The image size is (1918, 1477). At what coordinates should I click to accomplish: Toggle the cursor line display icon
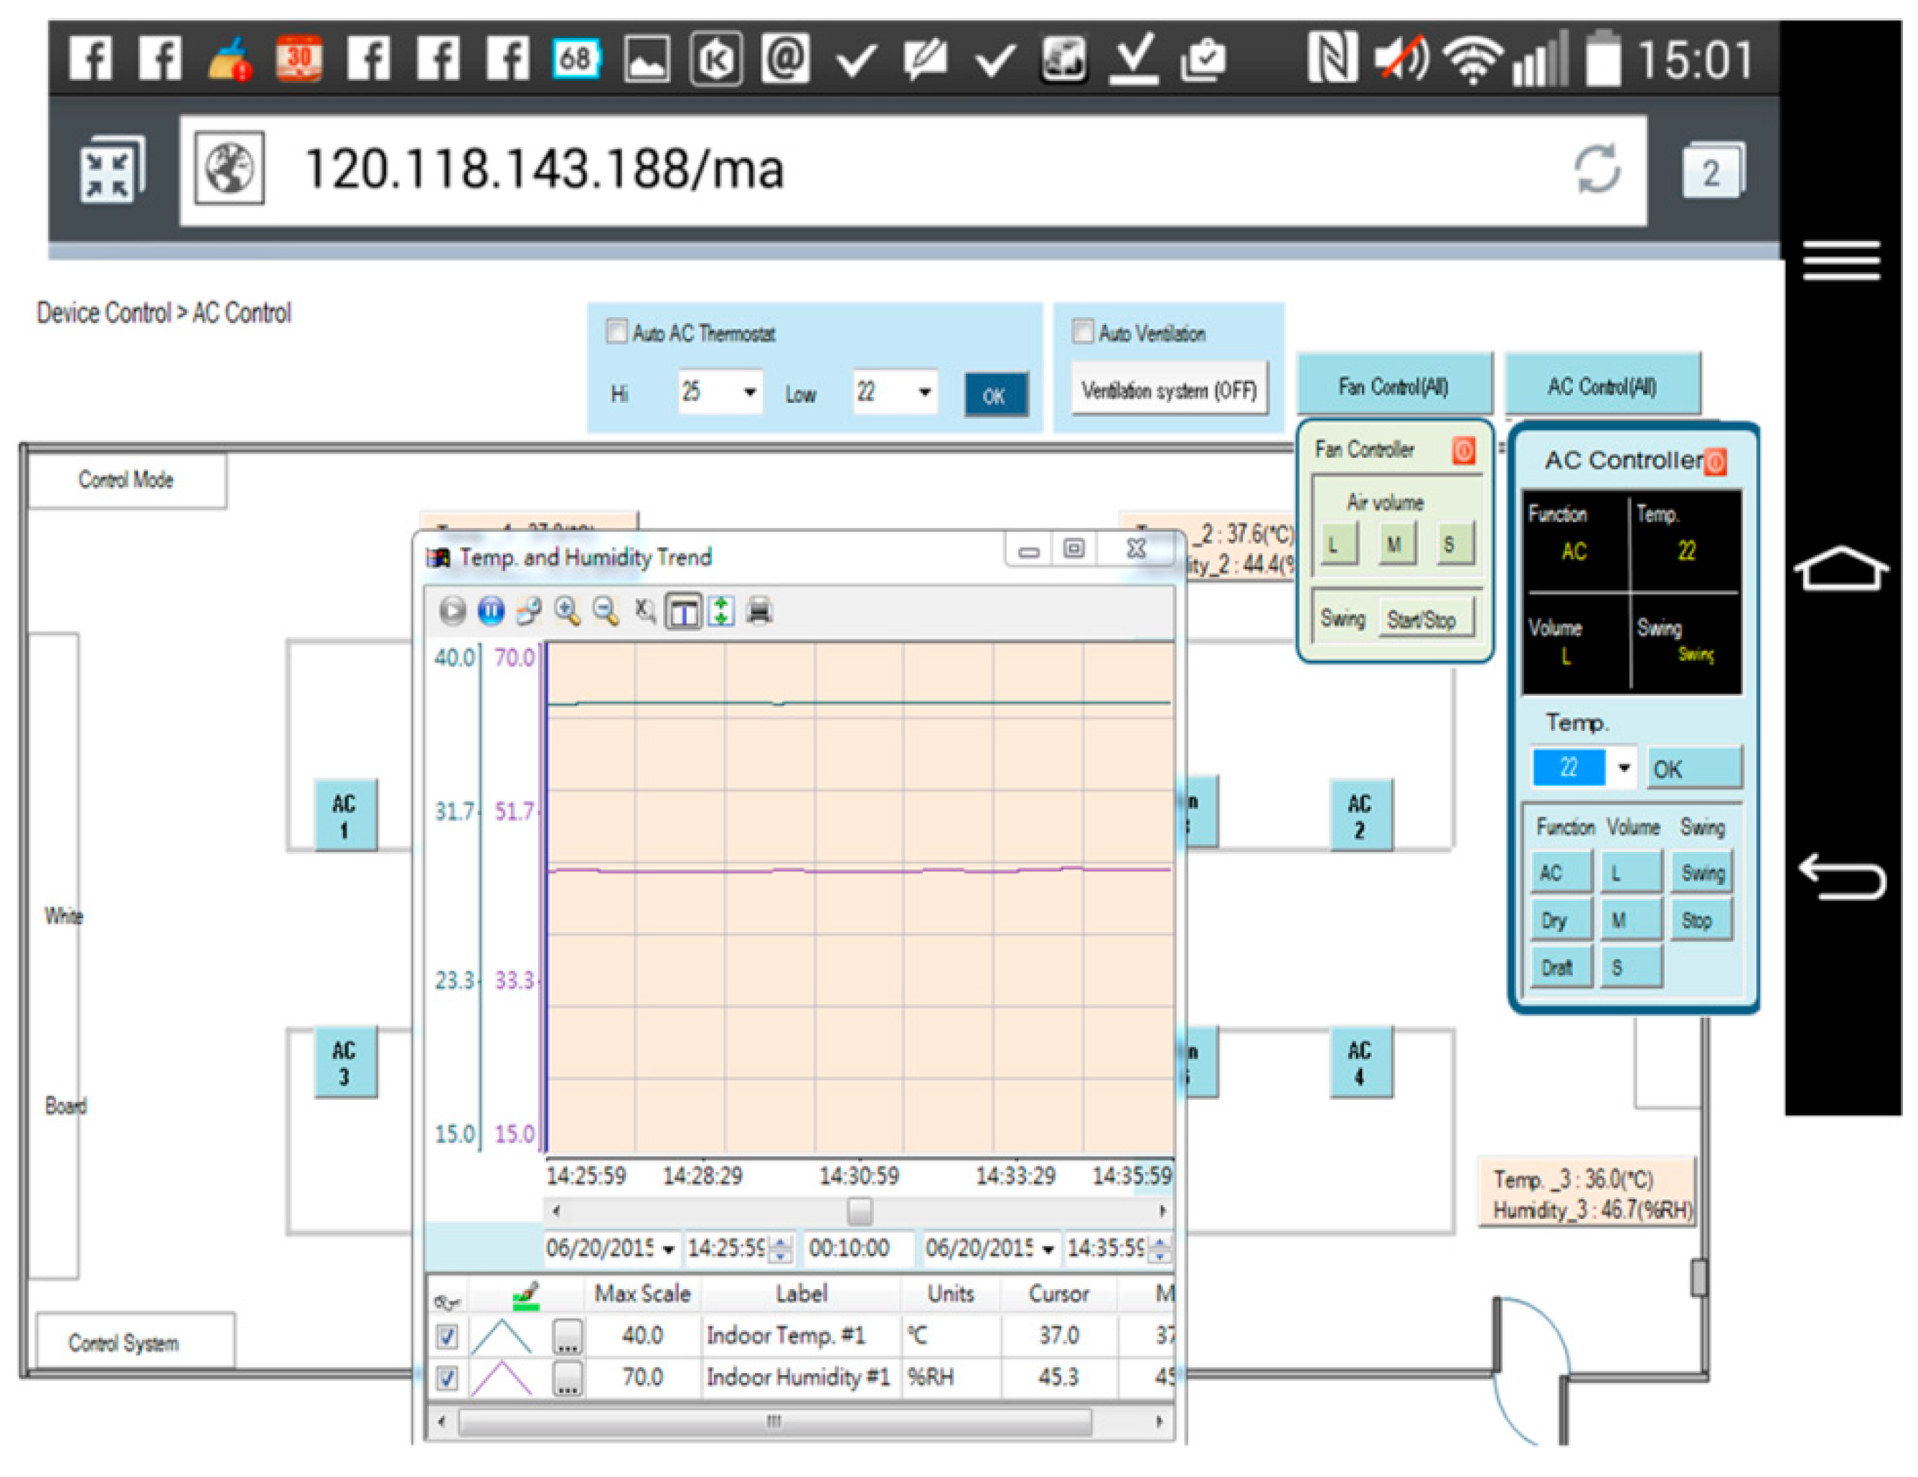coord(683,611)
